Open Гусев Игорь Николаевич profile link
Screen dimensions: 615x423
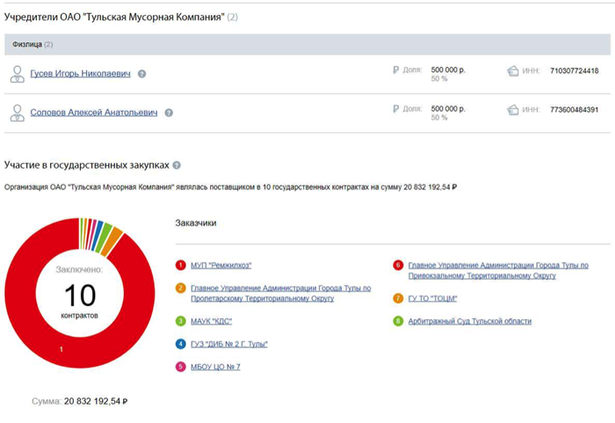tap(80, 75)
